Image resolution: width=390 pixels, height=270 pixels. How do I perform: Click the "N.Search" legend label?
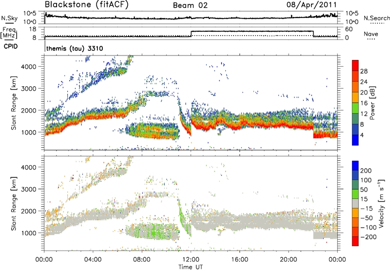pos(376,18)
